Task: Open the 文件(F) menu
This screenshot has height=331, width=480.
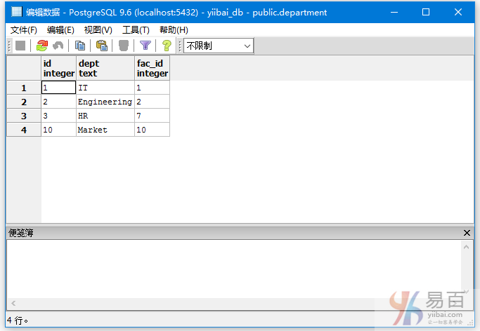Action: 24,29
